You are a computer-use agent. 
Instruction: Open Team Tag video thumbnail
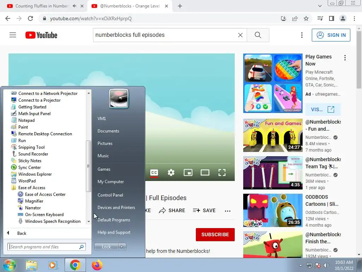[x=273, y=173]
